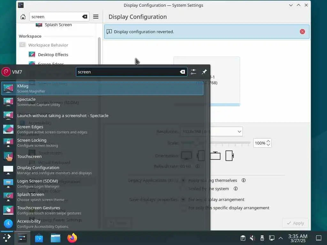This screenshot has width=327, height=245.
Task: Open muted volume tray icon
Action: tap(252, 238)
